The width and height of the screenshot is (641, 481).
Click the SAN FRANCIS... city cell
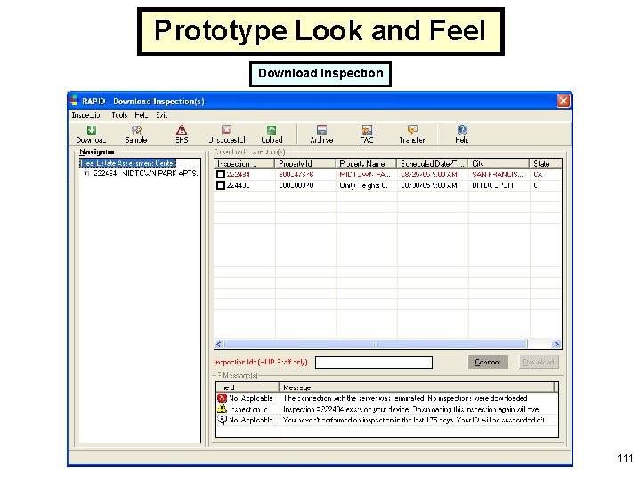[498, 175]
